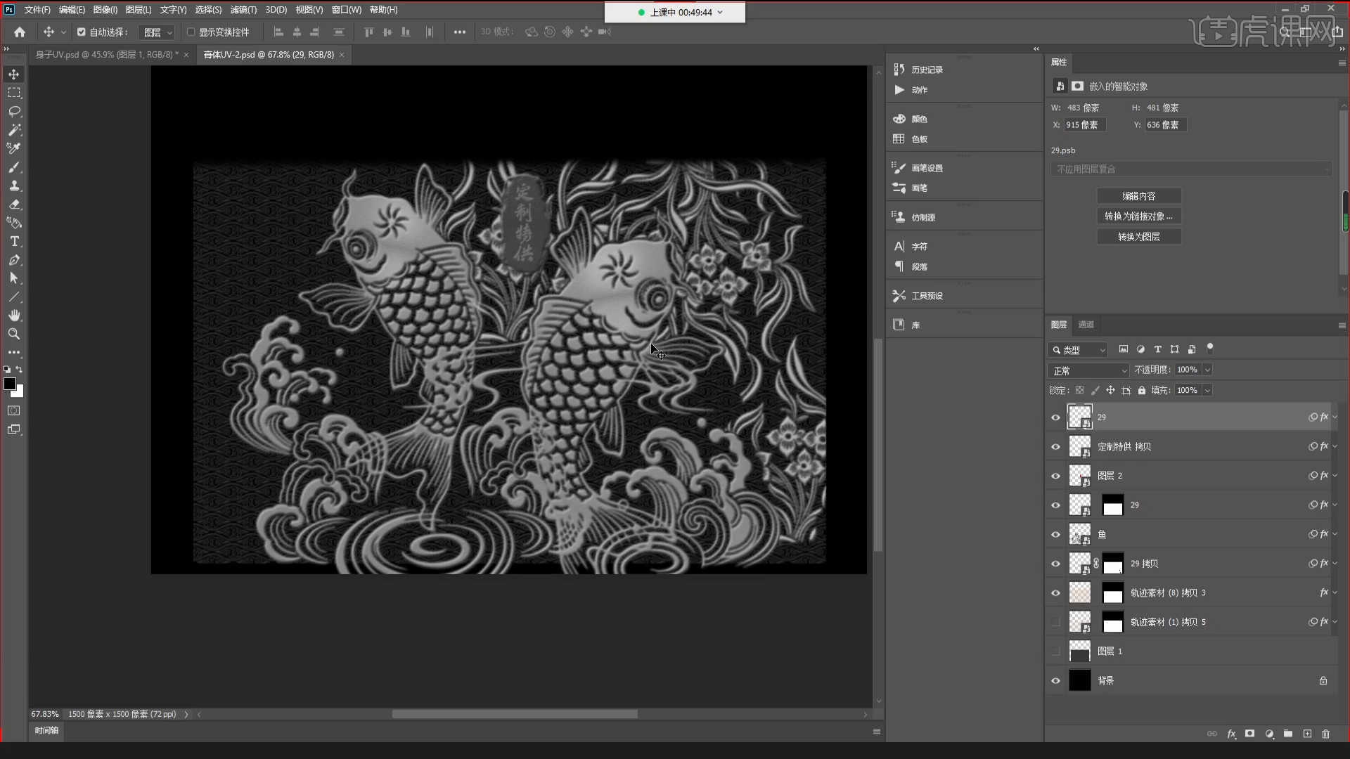Image resolution: width=1350 pixels, height=759 pixels.
Task: Click the 转换为链接对象 button
Action: pyautogui.click(x=1138, y=216)
